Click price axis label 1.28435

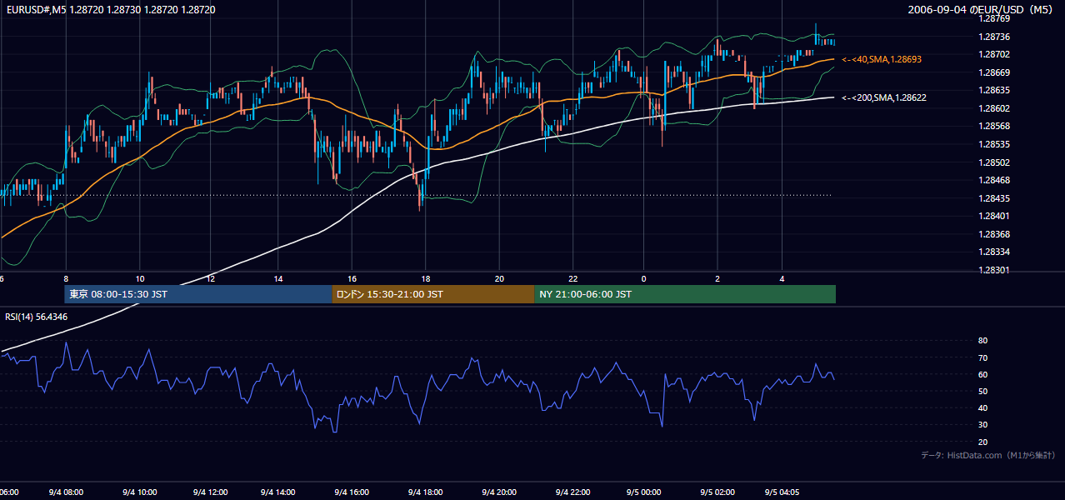[994, 198]
